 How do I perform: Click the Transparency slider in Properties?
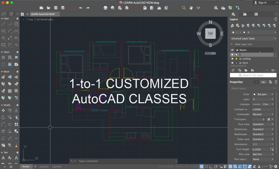point(259,119)
